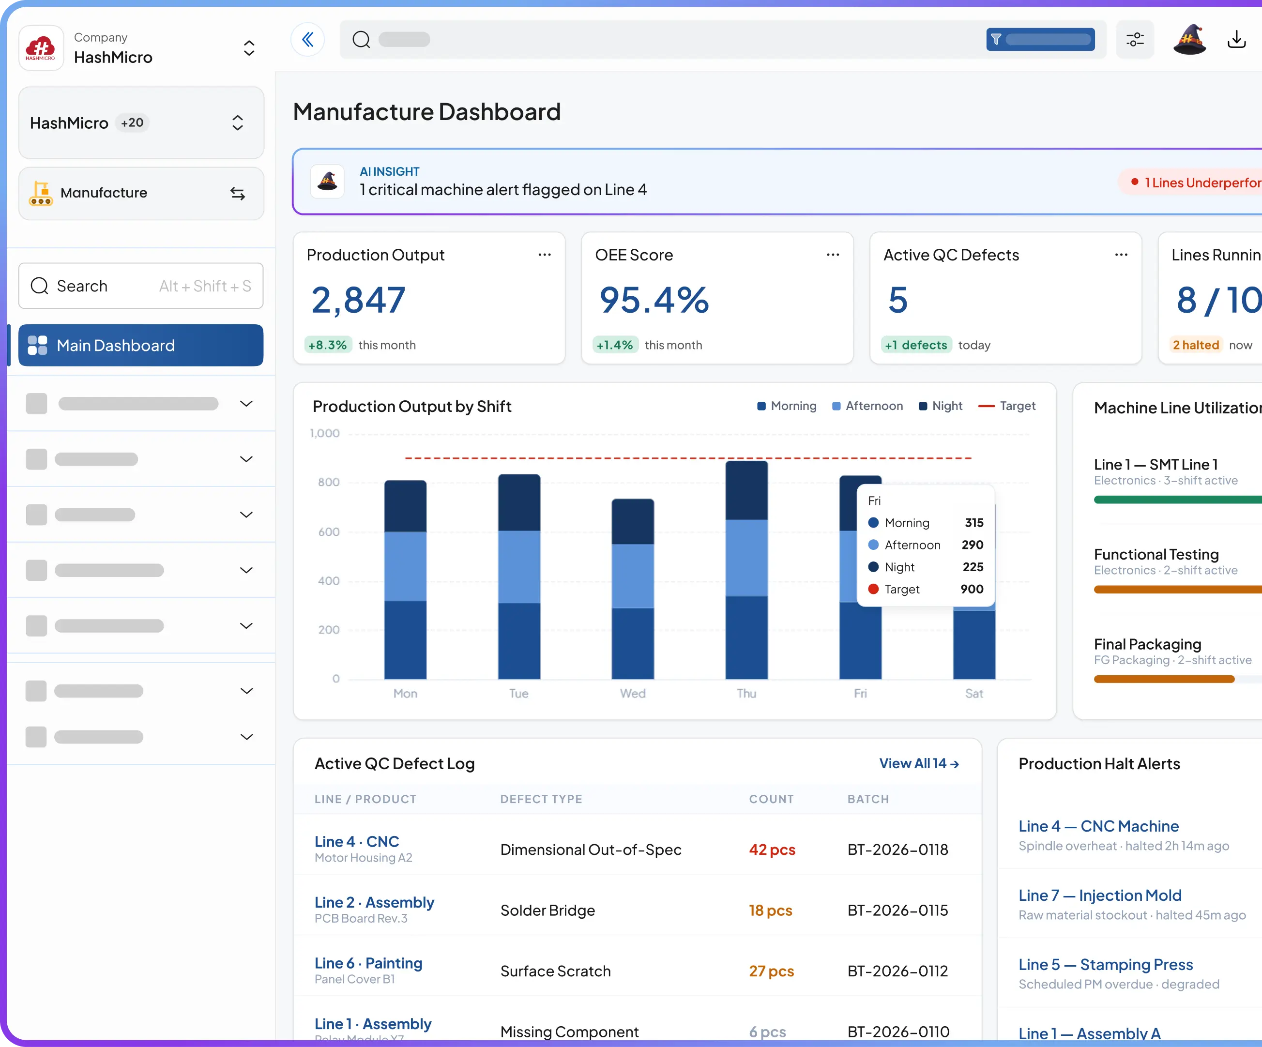Open Line 5 — Stamping Press halt alert
Image resolution: width=1262 pixels, height=1047 pixels.
(x=1106, y=964)
